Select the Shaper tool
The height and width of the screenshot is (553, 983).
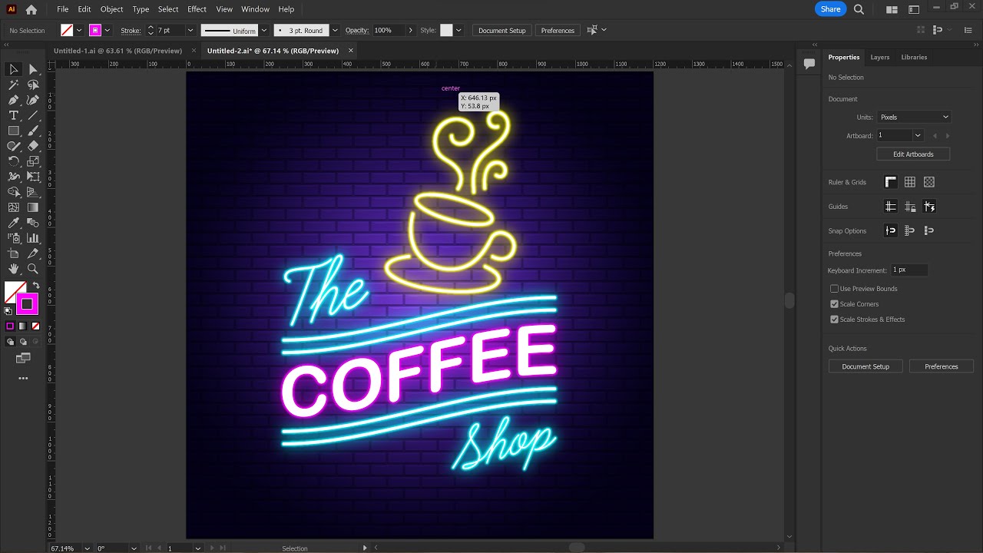click(x=13, y=146)
